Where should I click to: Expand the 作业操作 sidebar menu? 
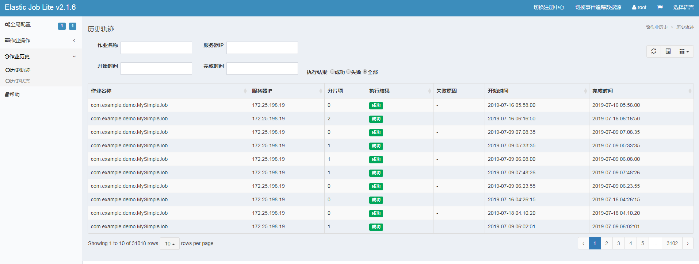41,40
